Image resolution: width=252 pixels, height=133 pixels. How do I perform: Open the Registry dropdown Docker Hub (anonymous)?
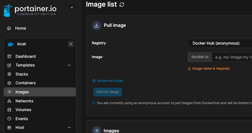tap(220, 43)
